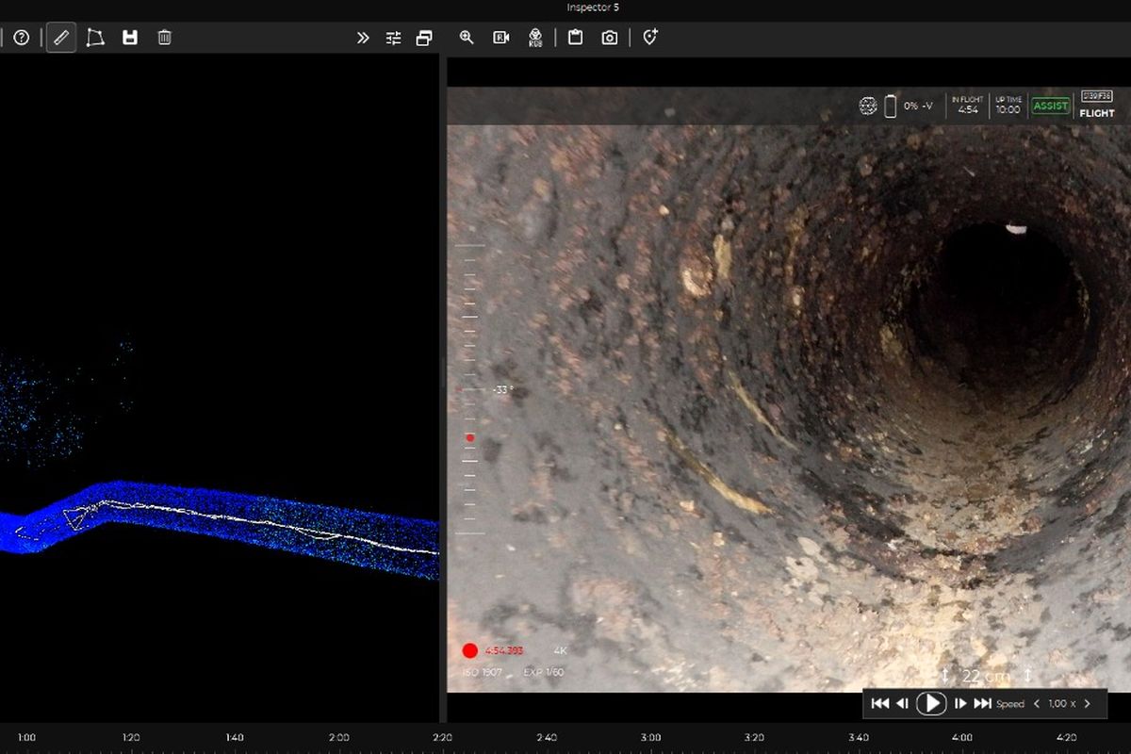Open the help question mark icon
Image resolution: width=1131 pixels, height=754 pixels.
[x=21, y=38]
